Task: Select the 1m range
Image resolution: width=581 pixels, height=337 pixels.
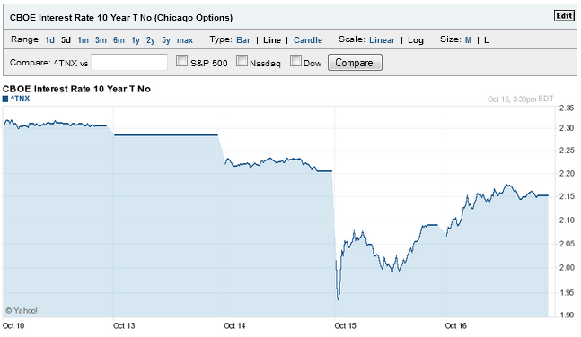Action: pos(83,40)
